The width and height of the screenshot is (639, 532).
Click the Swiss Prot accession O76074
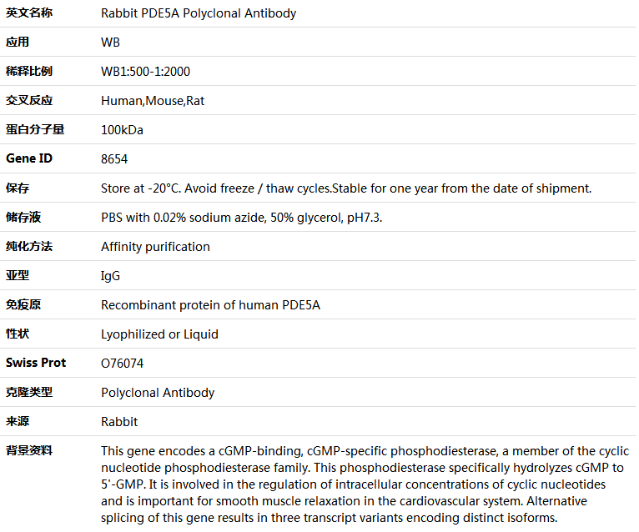tap(123, 364)
